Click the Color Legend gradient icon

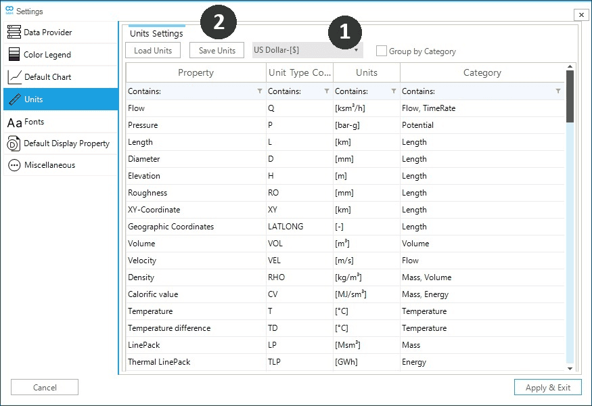(x=14, y=55)
